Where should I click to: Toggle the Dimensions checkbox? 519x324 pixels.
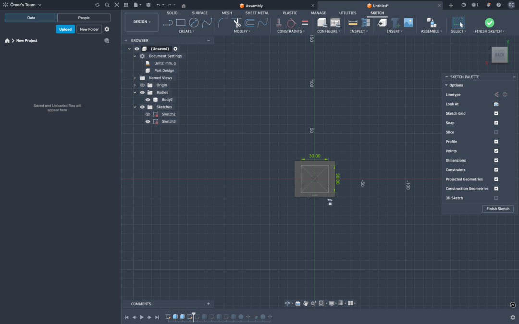coord(496,160)
